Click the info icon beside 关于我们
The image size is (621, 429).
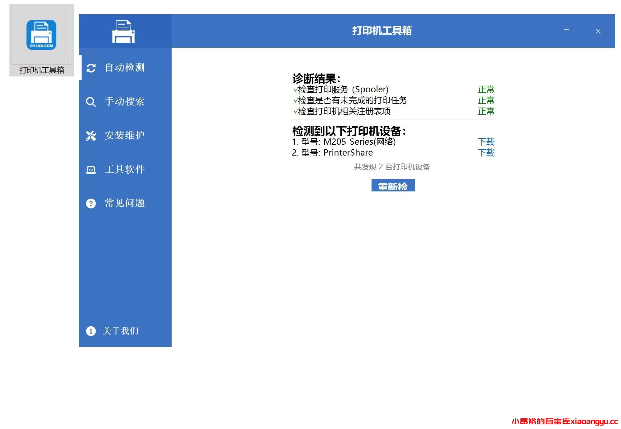coord(91,331)
